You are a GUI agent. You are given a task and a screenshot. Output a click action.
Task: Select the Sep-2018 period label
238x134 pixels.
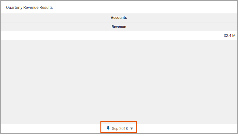click(120, 129)
